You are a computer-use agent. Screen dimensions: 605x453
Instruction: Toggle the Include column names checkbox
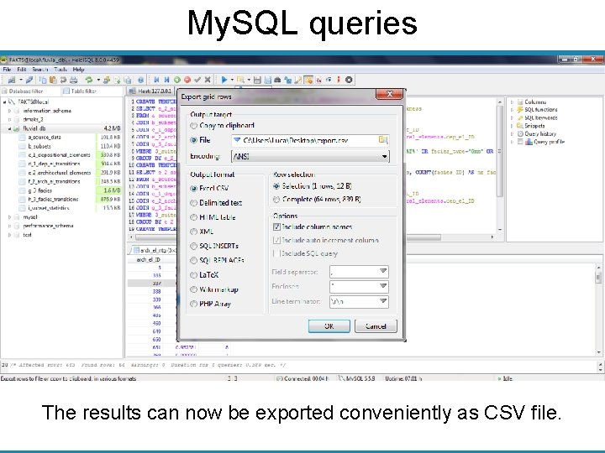point(276,226)
